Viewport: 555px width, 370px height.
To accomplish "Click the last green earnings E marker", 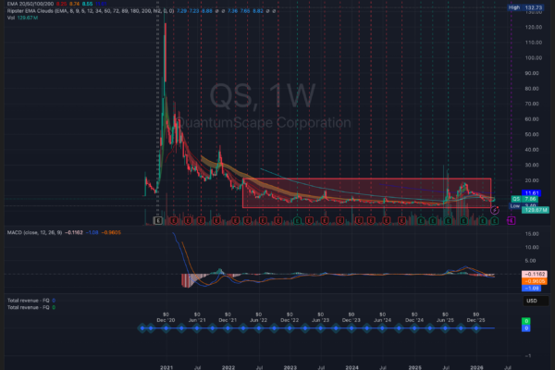I will 495,220.
